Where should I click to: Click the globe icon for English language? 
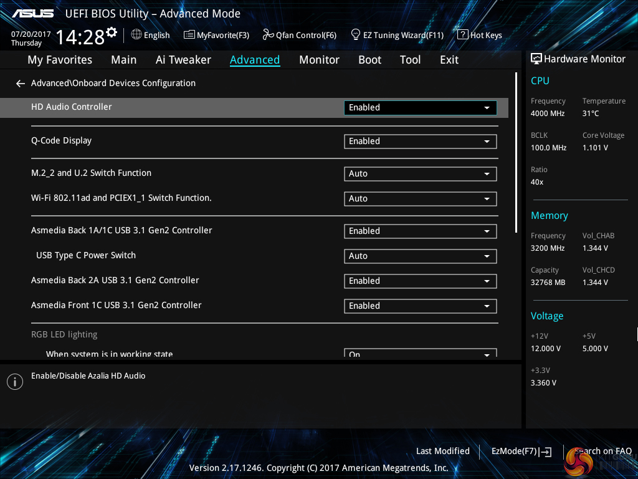pyautogui.click(x=136, y=35)
